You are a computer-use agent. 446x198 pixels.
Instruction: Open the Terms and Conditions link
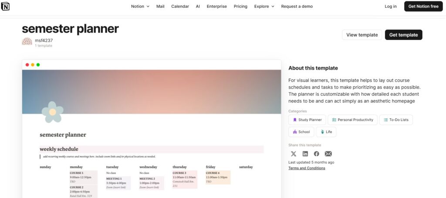[307, 168]
